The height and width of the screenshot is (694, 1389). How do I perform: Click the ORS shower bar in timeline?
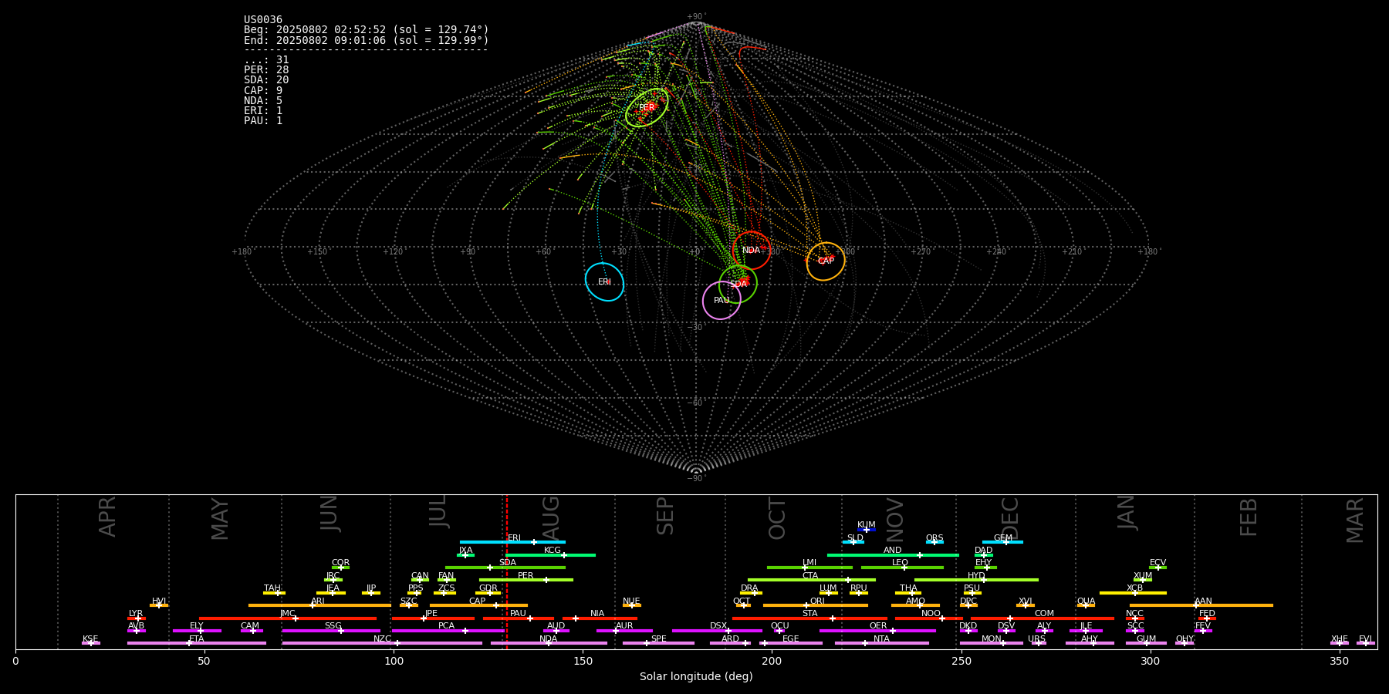click(x=934, y=542)
